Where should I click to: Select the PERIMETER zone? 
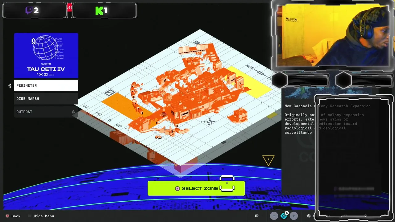click(x=46, y=85)
